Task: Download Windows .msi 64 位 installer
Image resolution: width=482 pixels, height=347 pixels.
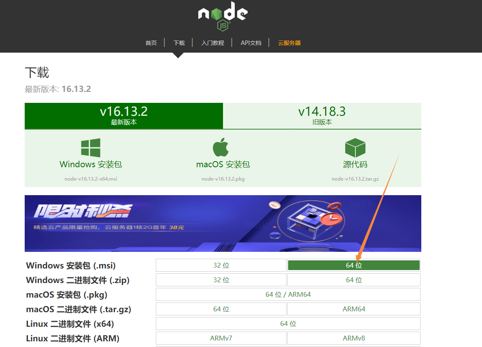Action: coord(354,265)
